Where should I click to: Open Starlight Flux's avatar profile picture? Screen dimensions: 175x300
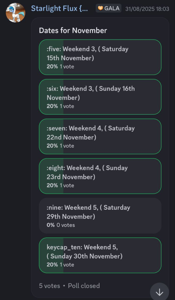click(x=16, y=13)
